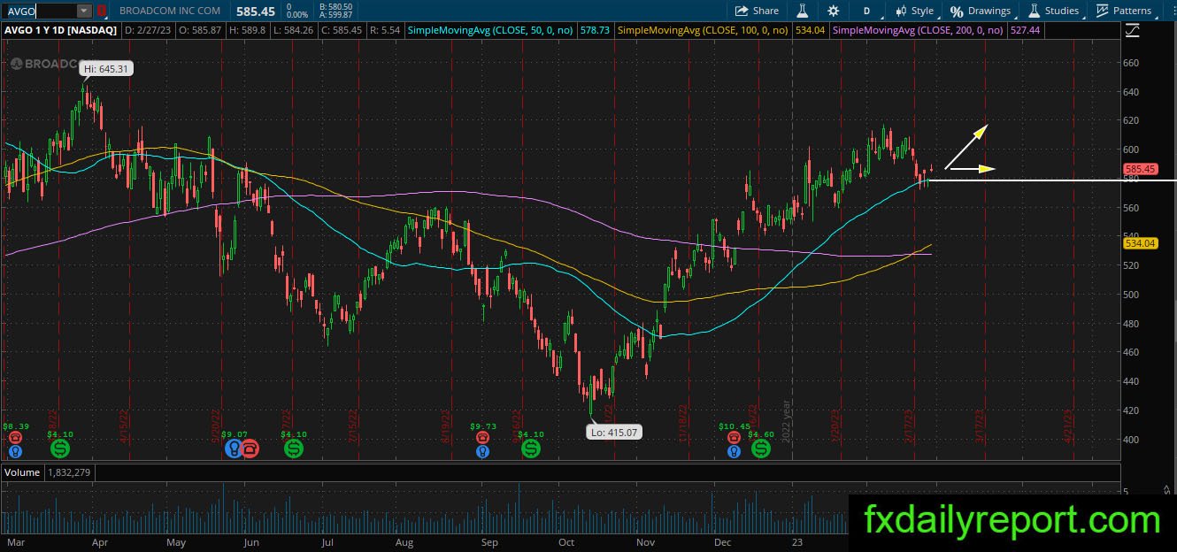Open the Style menu
This screenshot has height=552, width=1177.
click(x=914, y=11)
